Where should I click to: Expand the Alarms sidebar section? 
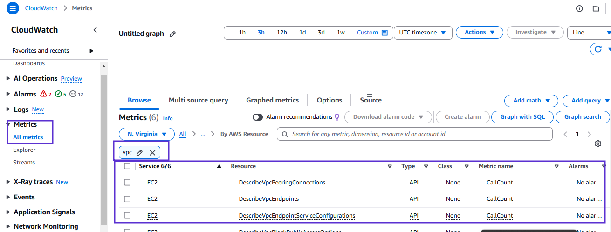pyautogui.click(x=8, y=94)
